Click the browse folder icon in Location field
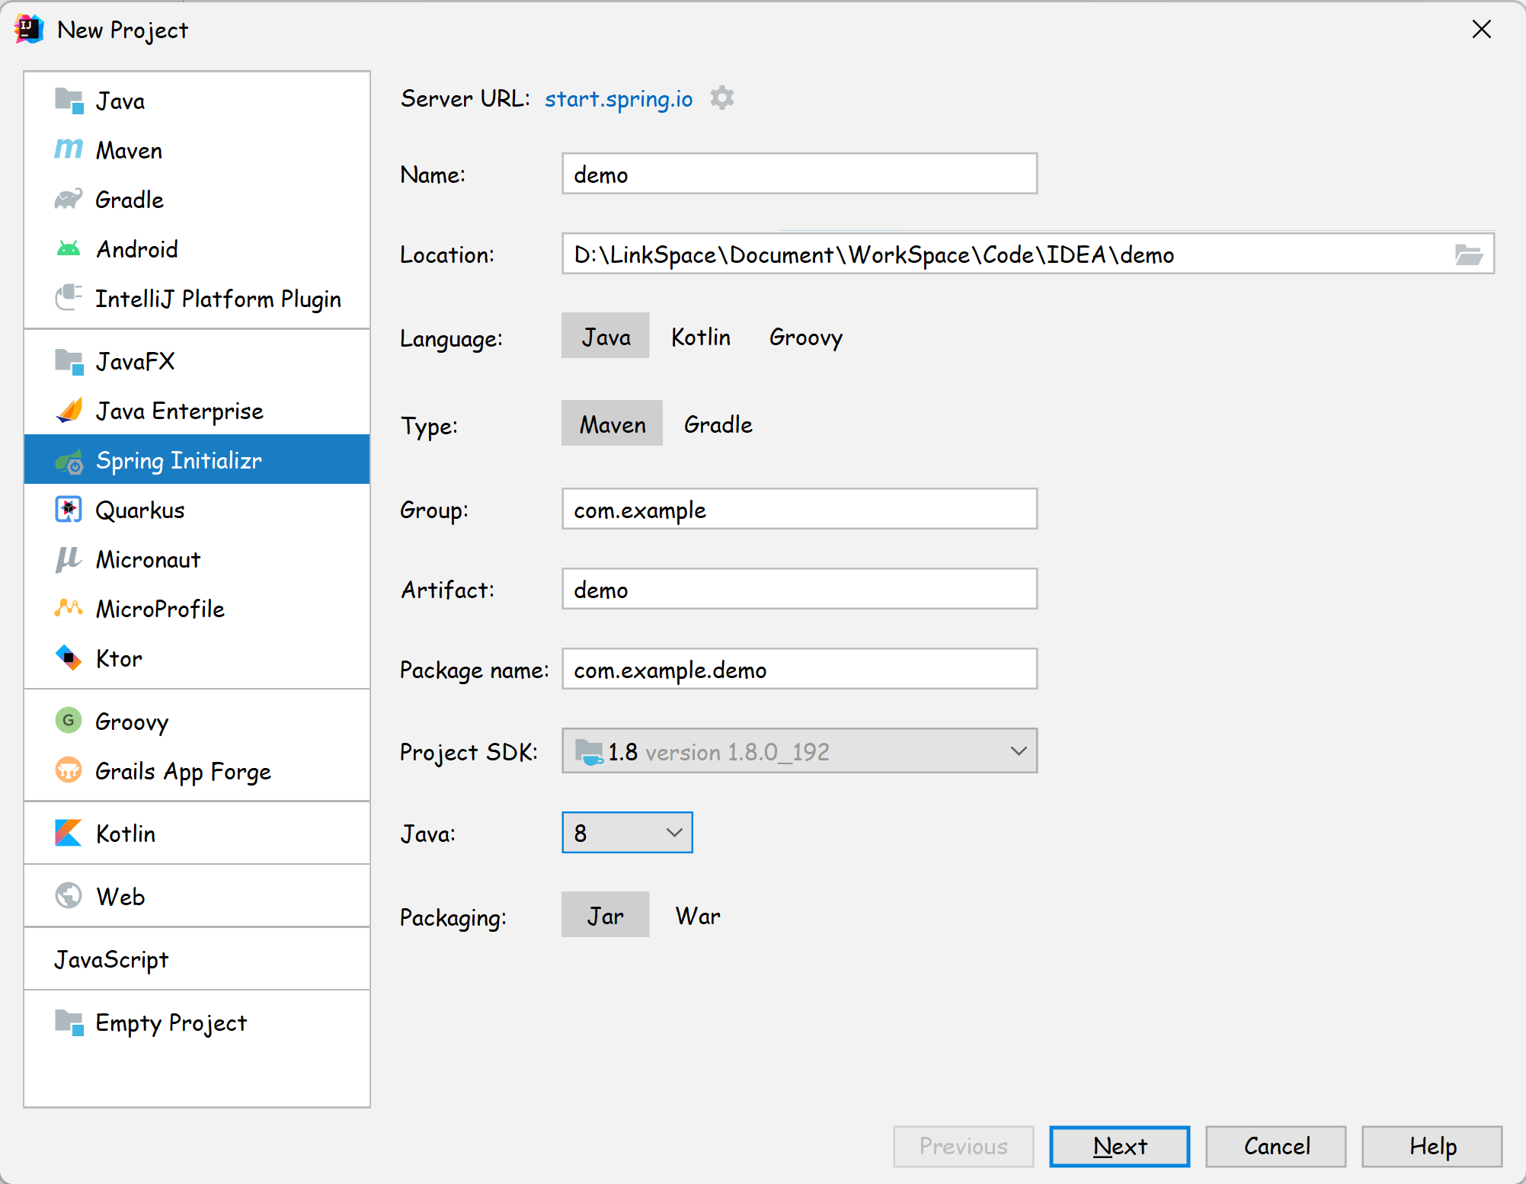This screenshot has height=1184, width=1526. pos(1467,254)
